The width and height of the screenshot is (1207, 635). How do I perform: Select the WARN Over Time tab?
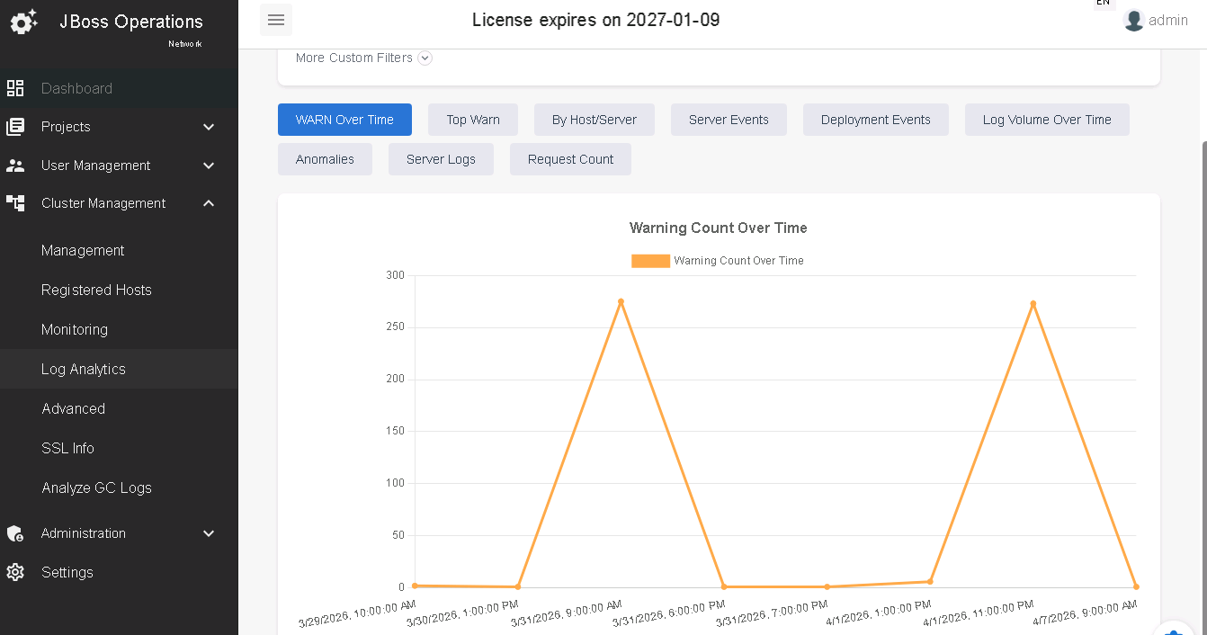pyautogui.click(x=344, y=120)
